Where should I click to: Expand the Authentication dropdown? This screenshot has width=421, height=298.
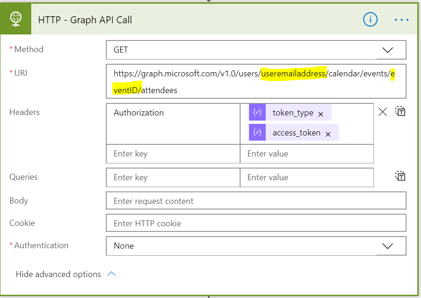[387, 246]
